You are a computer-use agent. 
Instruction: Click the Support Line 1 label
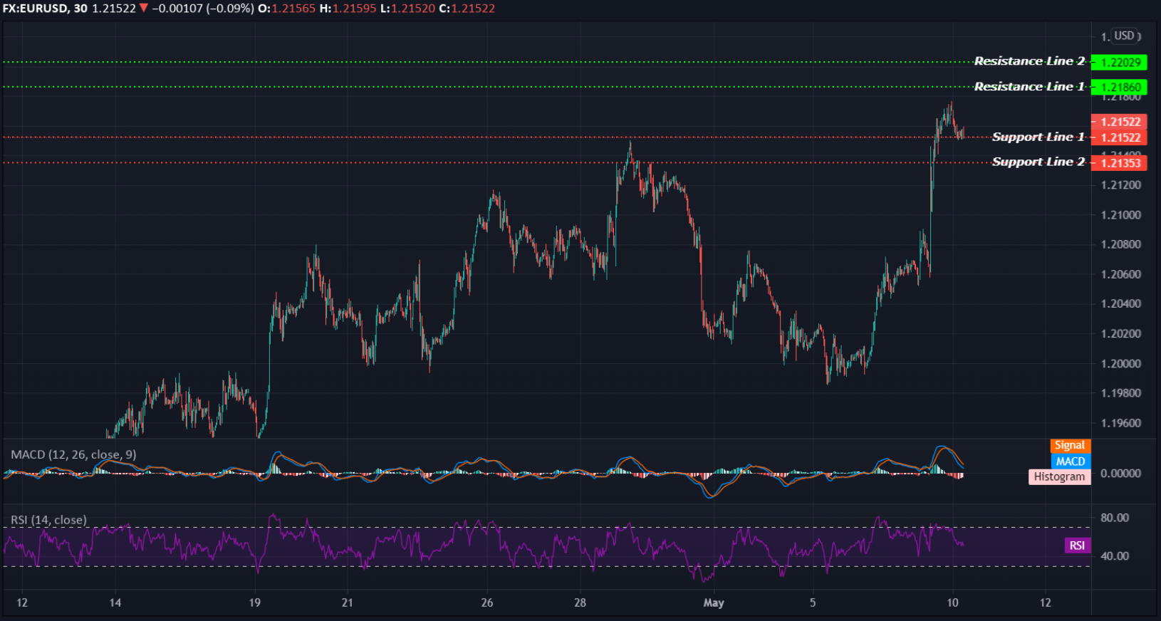pos(1038,137)
